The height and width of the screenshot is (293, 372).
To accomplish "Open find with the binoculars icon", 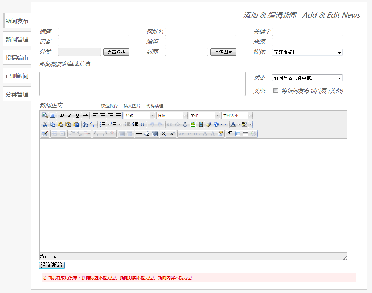I will [x=85, y=124].
